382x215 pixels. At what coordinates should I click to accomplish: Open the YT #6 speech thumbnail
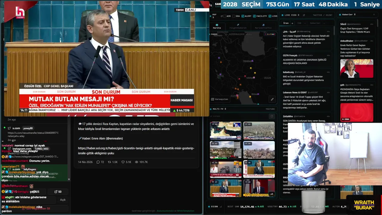(259, 169)
